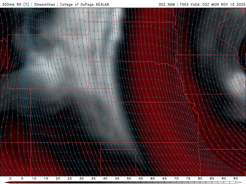Click the colorbar label "30"
The image size is (246, 184).
[x=81, y=178]
